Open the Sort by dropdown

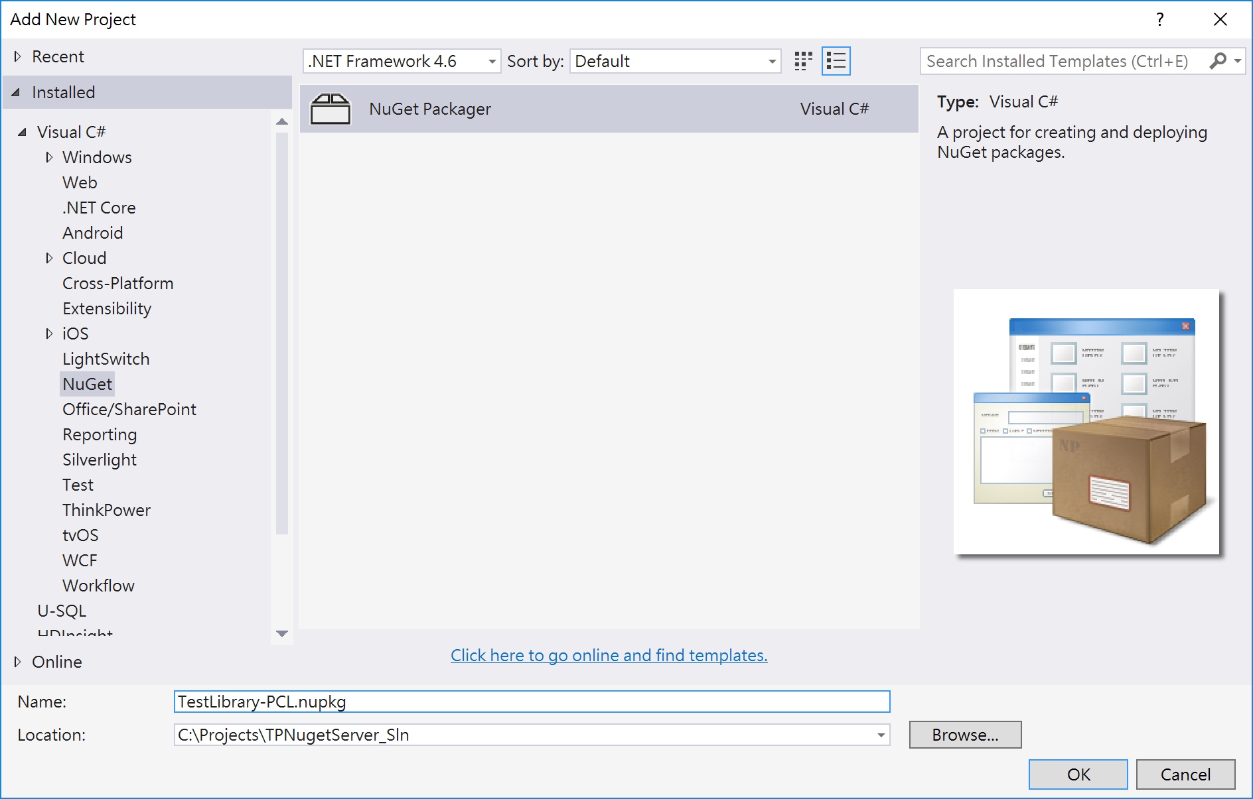pyautogui.click(x=772, y=62)
